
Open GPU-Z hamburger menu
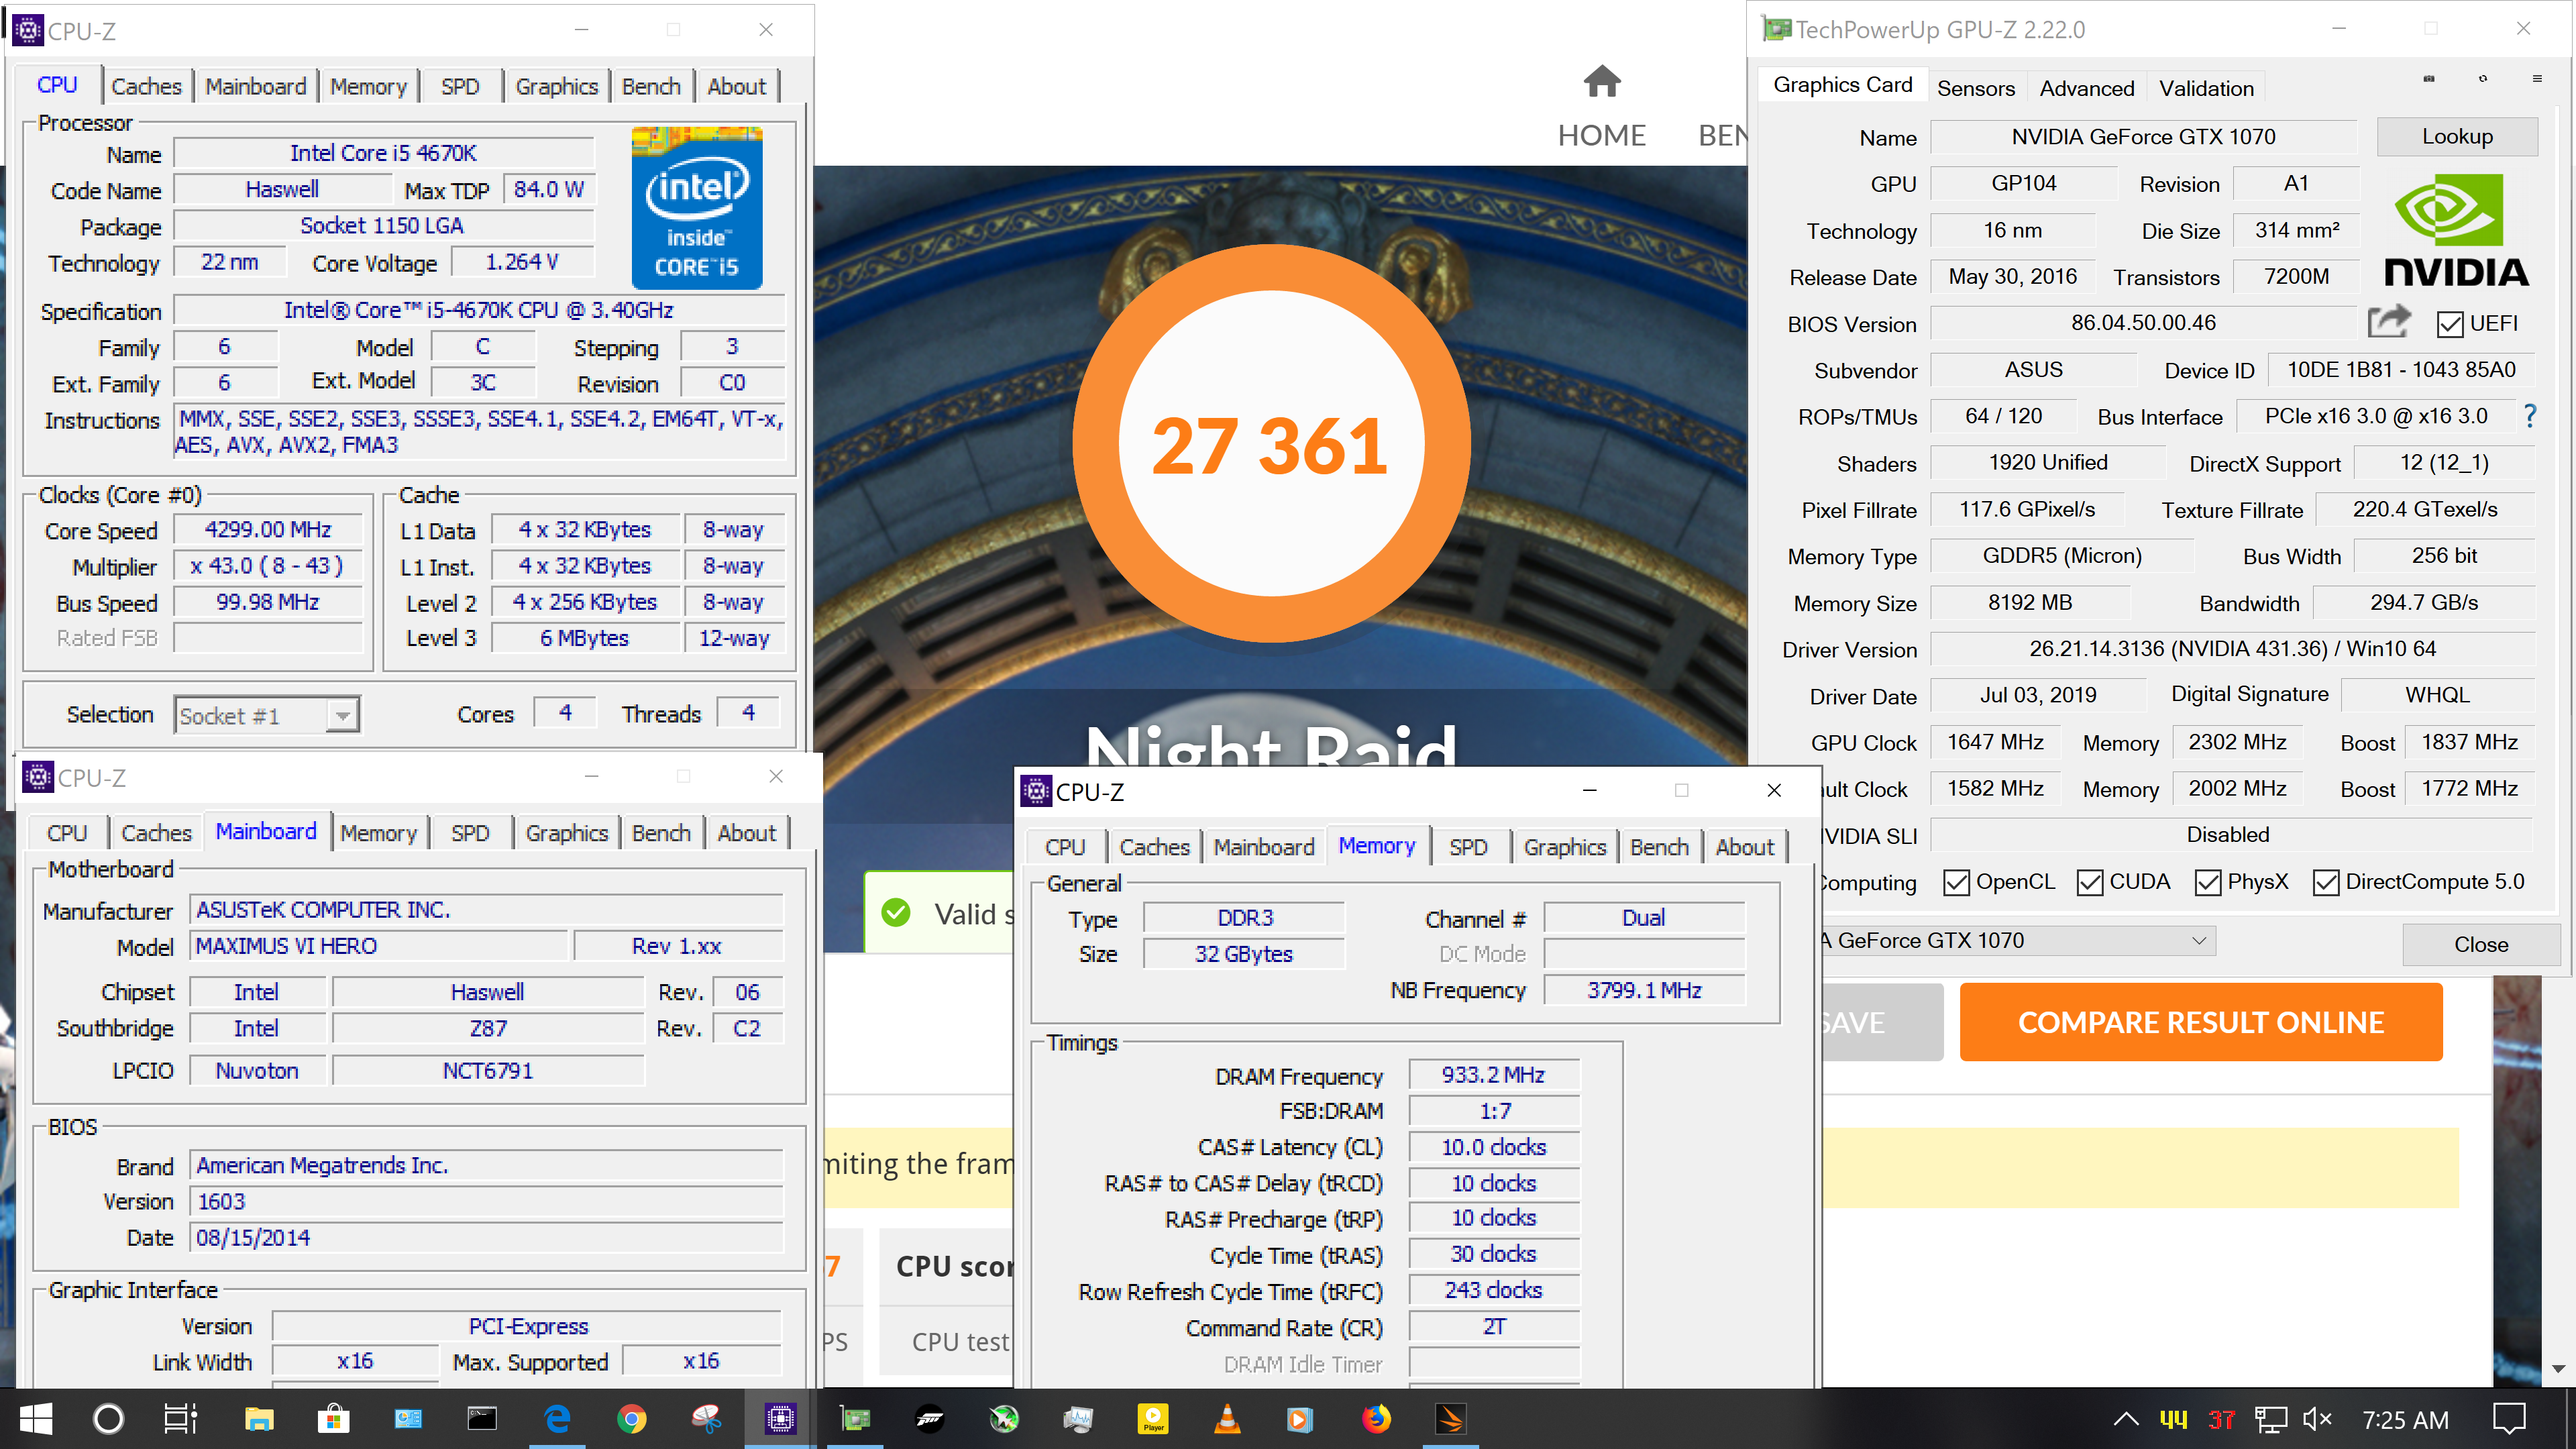pos(2536,78)
